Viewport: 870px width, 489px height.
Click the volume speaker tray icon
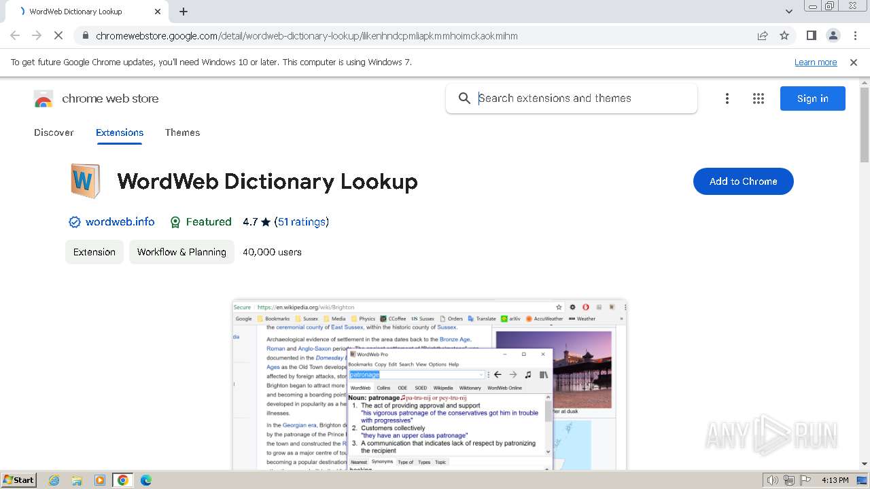click(773, 480)
